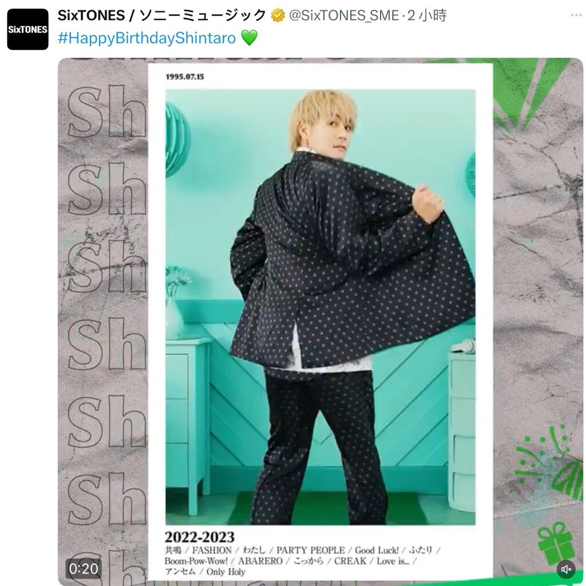
Task: Open the tweet's more options ellipsis
Action: point(576,15)
